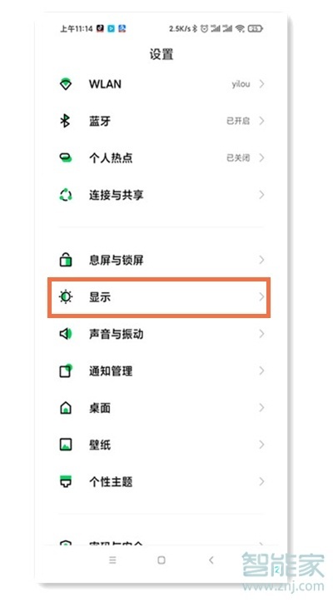Tap the notification icon for 通知管理

pos(66,371)
